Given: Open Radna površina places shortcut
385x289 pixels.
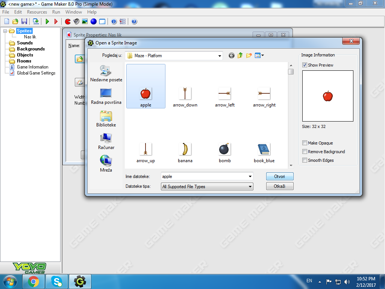Looking at the screenshot, I should coord(106,96).
